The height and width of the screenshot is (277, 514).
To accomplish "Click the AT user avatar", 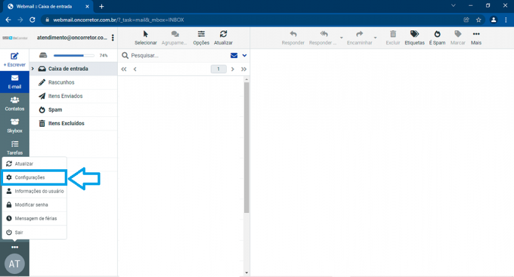I will point(14,263).
